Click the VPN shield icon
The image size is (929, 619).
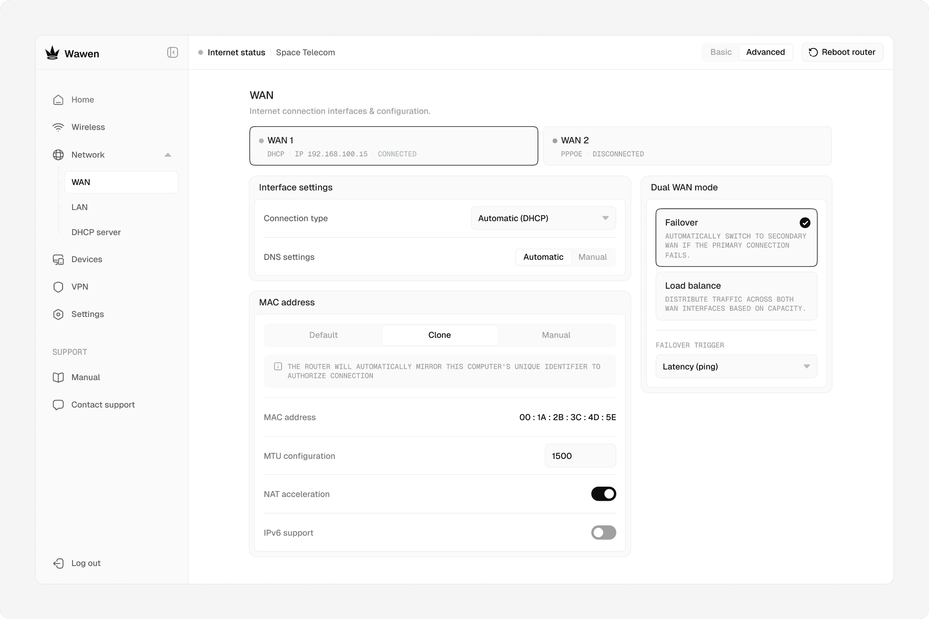coord(58,287)
